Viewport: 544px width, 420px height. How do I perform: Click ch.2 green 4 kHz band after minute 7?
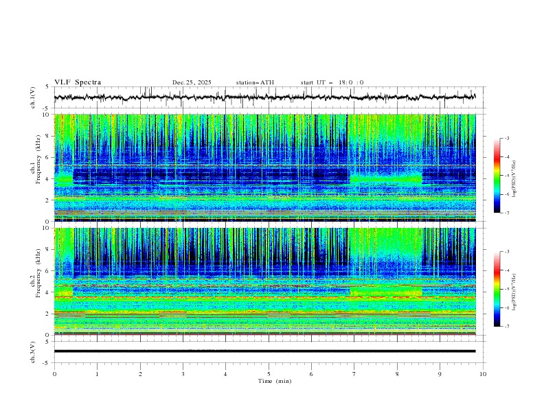click(386, 292)
